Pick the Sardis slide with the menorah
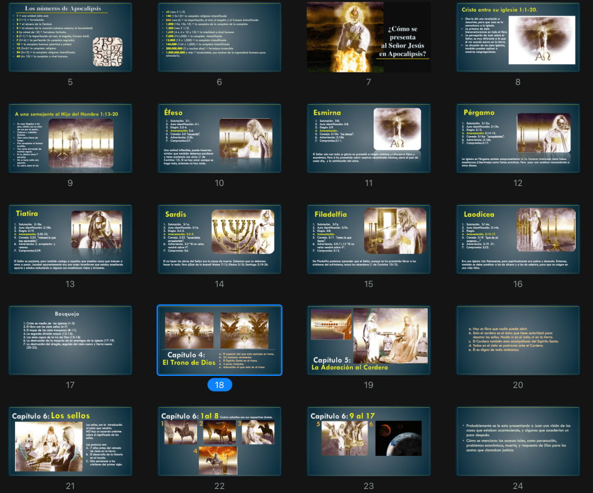 (219, 239)
